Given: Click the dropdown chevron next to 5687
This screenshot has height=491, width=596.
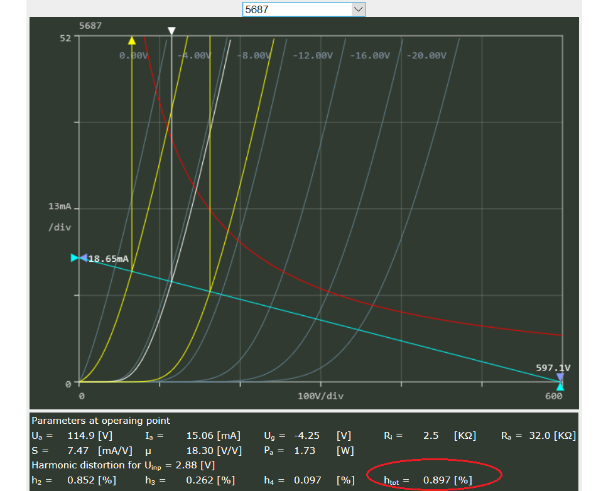Looking at the screenshot, I should 358,9.
